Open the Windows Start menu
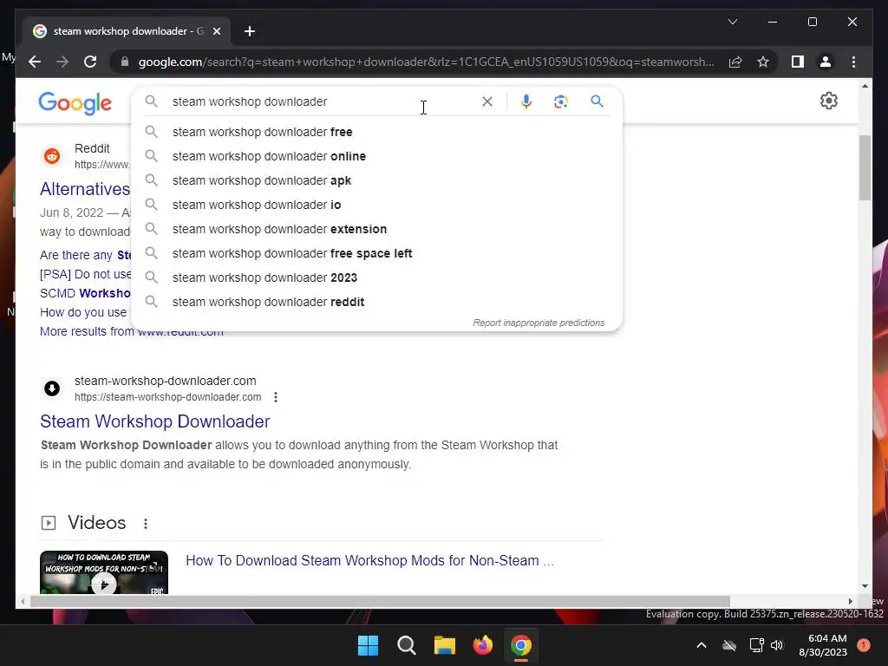 pyautogui.click(x=368, y=645)
